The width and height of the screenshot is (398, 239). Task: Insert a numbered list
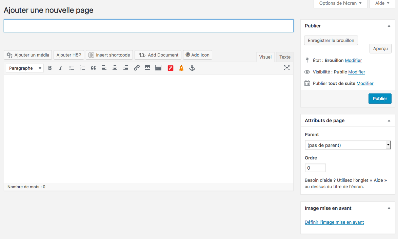pos(82,68)
